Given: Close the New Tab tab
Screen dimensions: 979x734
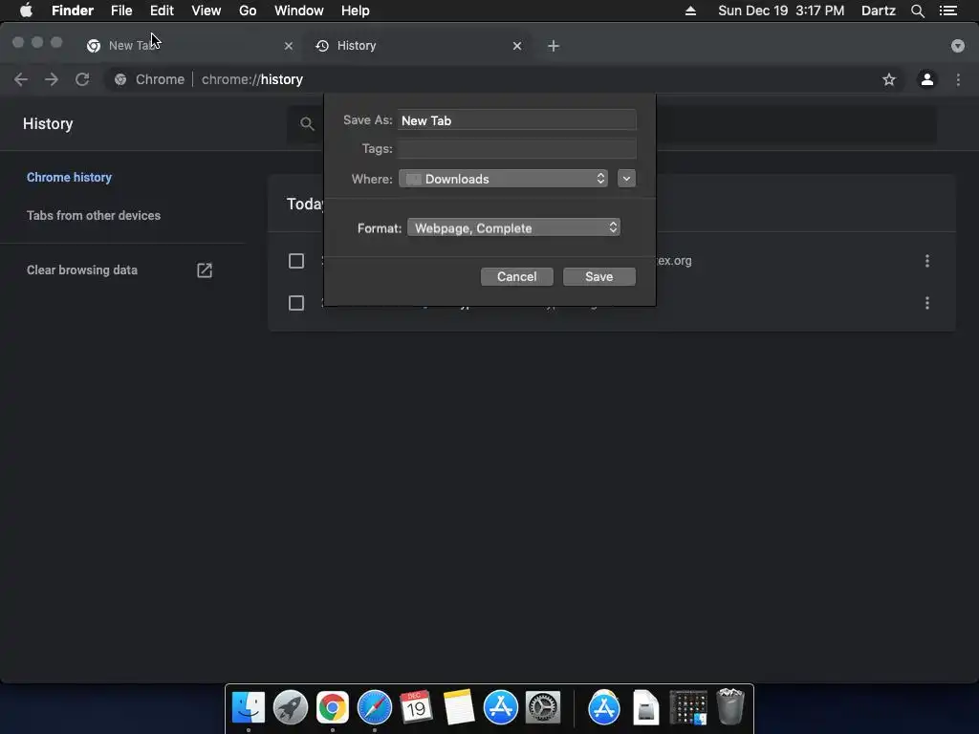Looking at the screenshot, I should pos(288,46).
